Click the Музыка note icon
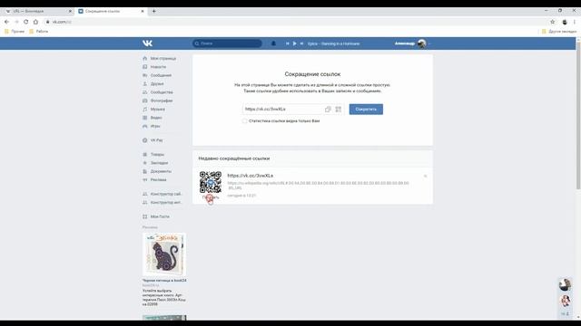Image resolution: width=581 pixels, height=326 pixels. [145, 110]
